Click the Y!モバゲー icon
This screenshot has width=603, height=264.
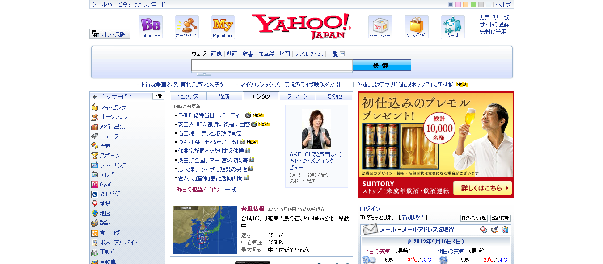95,194
